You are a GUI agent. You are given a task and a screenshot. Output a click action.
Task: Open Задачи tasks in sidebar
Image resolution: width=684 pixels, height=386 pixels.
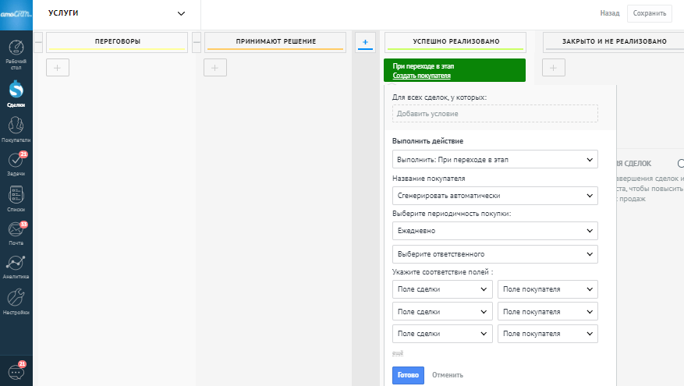[x=16, y=164]
